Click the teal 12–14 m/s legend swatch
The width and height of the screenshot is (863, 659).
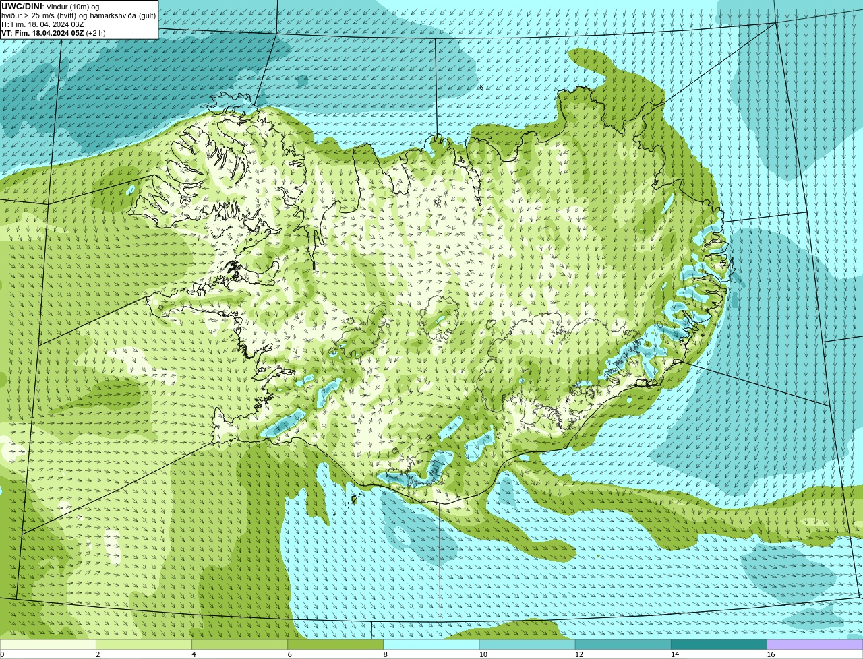click(623, 645)
